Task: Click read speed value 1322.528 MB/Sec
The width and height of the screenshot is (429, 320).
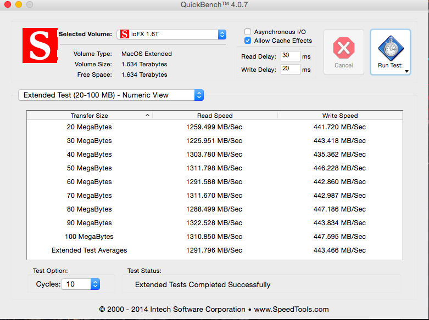Action: [x=214, y=223]
